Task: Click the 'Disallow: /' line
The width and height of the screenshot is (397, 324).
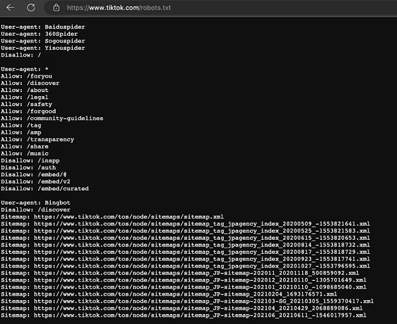Action: click(21, 55)
